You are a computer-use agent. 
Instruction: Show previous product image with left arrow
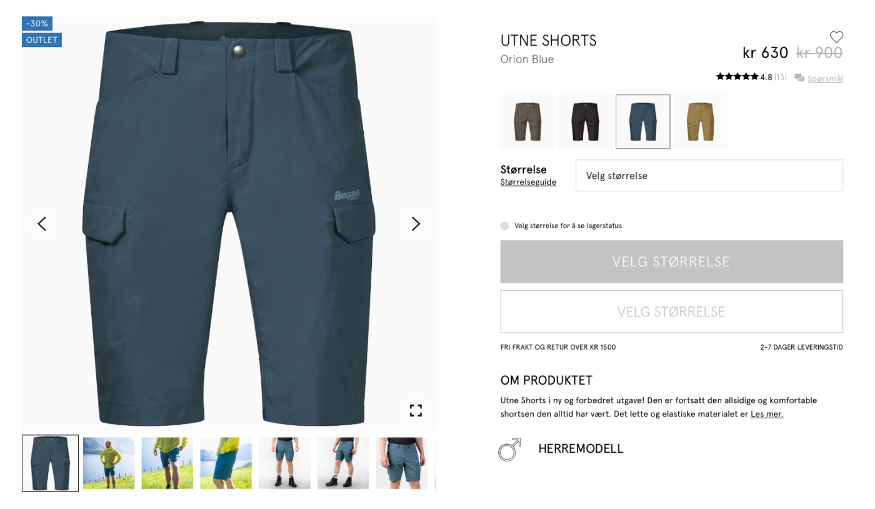42,224
